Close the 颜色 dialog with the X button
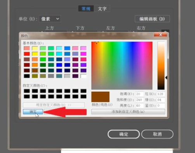Viewport: 195px width, 153px height. [160, 35]
